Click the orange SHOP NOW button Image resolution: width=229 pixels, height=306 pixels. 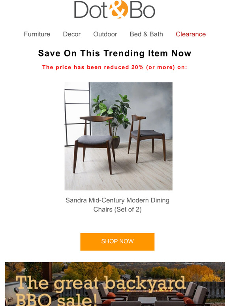click(117, 242)
